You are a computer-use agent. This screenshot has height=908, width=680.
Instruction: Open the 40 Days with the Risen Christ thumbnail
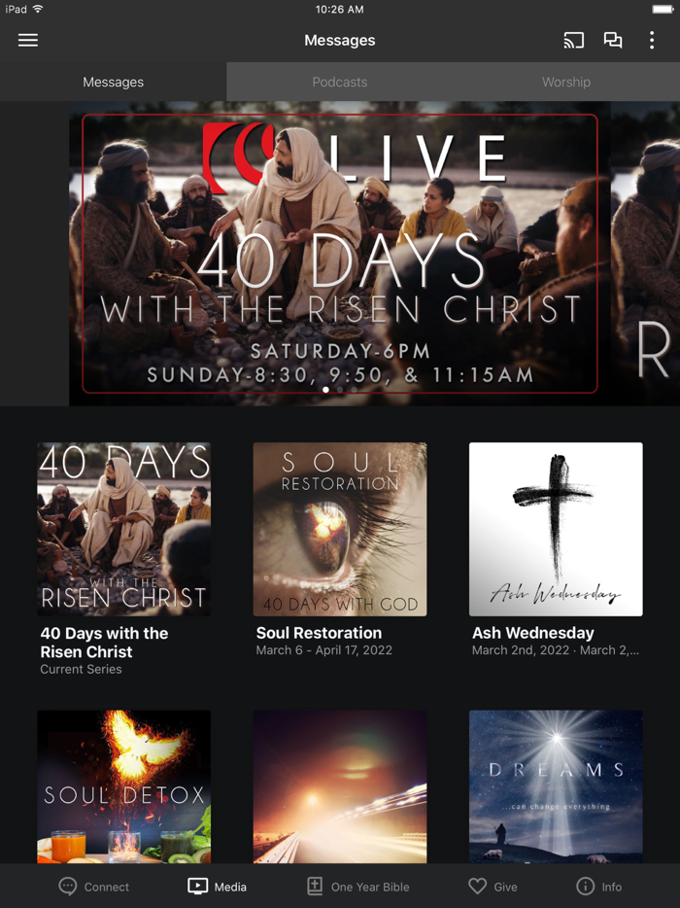123,529
